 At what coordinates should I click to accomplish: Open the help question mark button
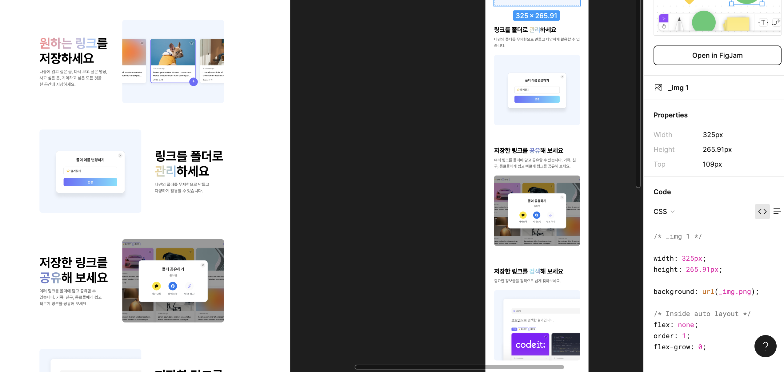tap(765, 346)
